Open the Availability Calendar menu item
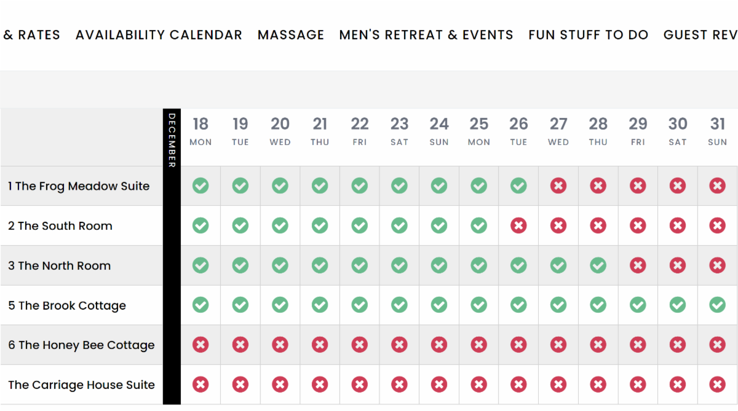 click(x=159, y=35)
